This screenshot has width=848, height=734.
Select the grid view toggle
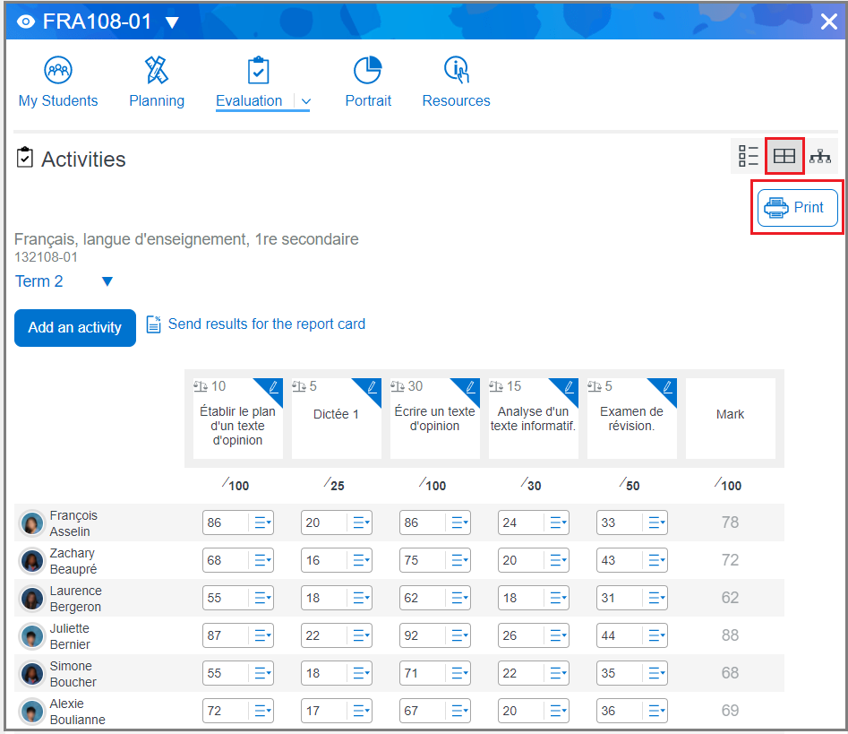click(x=784, y=156)
